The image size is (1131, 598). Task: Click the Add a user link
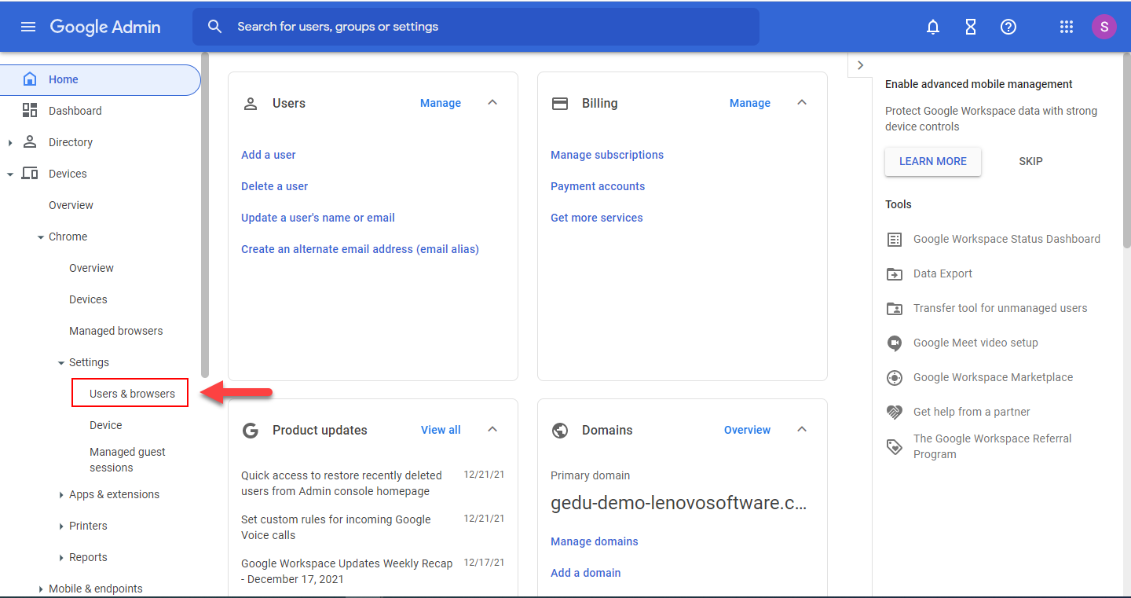pyautogui.click(x=269, y=155)
